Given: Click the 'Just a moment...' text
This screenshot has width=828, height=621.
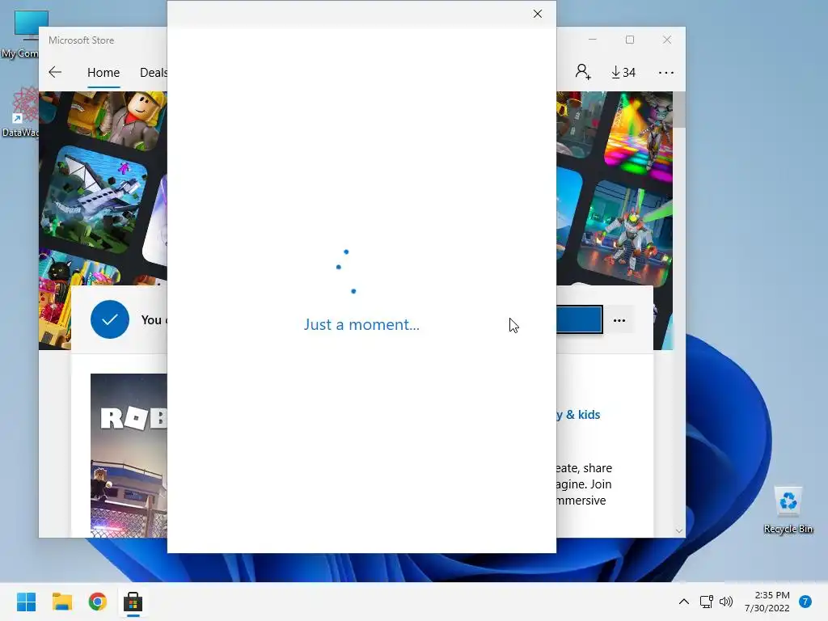Looking at the screenshot, I should point(361,324).
